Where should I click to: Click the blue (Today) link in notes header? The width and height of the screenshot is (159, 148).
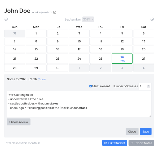click(42, 79)
